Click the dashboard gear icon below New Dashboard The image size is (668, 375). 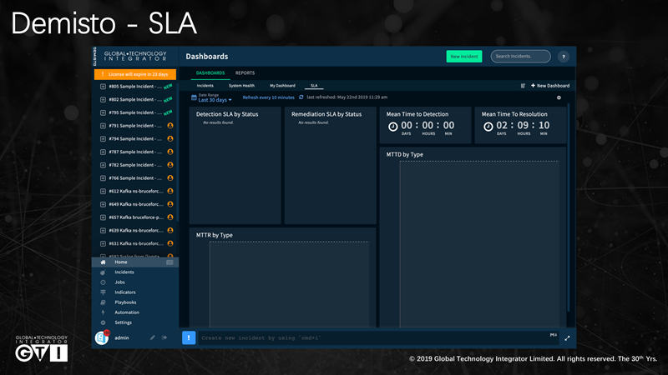559,97
